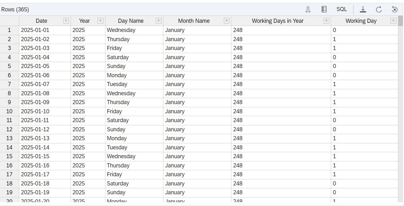Click the data lineage icon in the toolbar

(308, 9)
